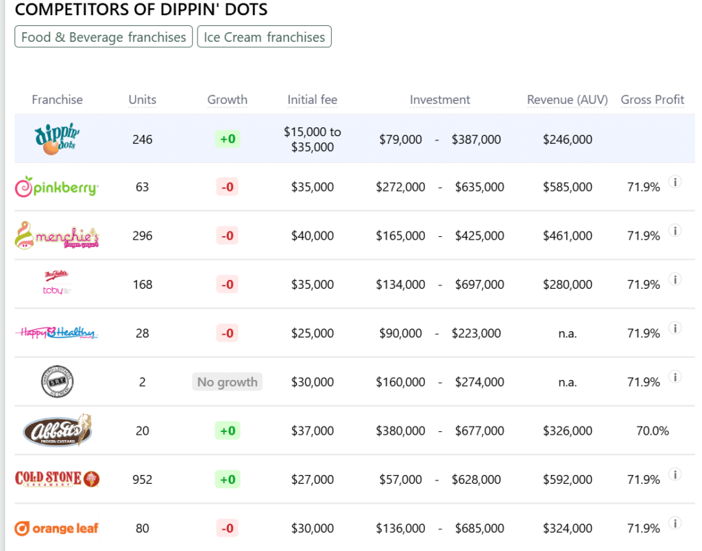Viewport: 702px width, 551px height.
Task: Click the $324,000 revenue value
Action: tap(567, 528)
